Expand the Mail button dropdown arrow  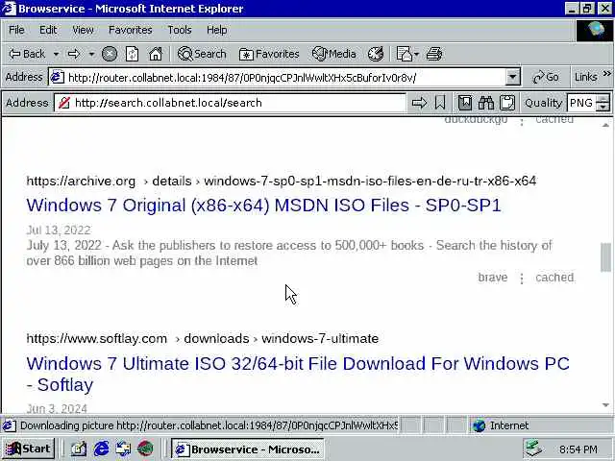point(416,54)
